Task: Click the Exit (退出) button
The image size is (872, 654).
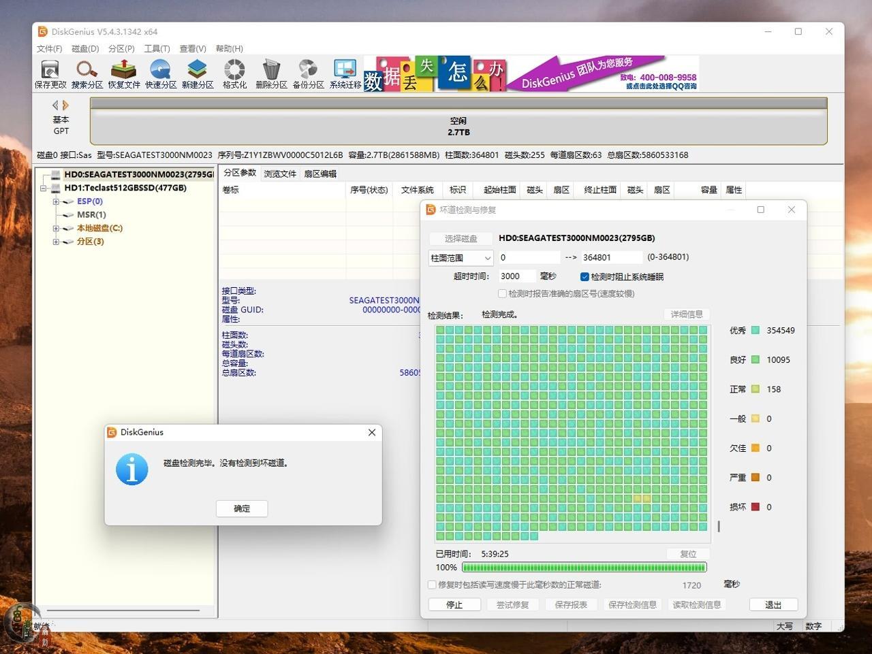Action: pyautogui.click(x=773, y=605)
